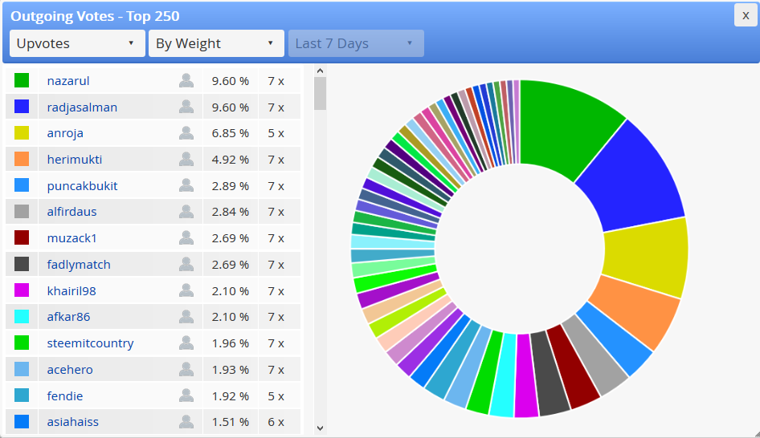
Task: Open herimukti account link
Action: tap(75, 159)
